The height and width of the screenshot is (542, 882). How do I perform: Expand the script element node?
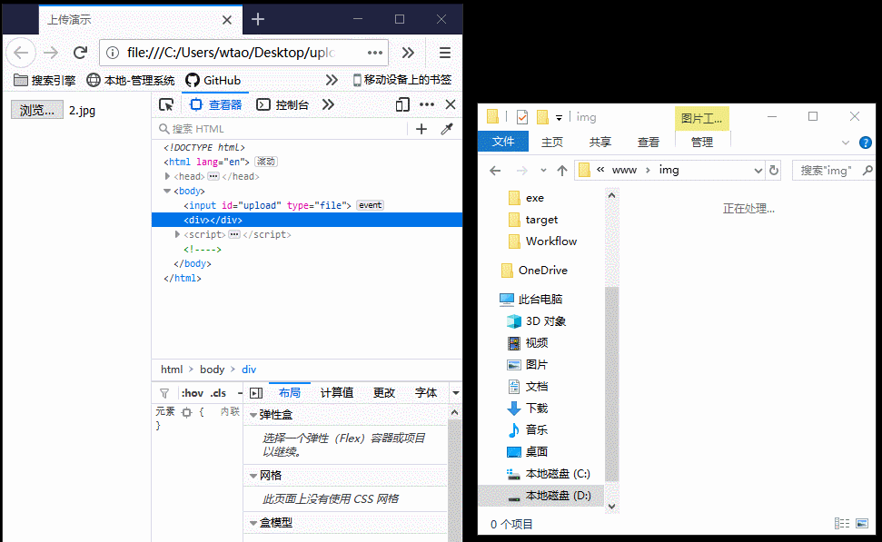click(x=178, y=234)
